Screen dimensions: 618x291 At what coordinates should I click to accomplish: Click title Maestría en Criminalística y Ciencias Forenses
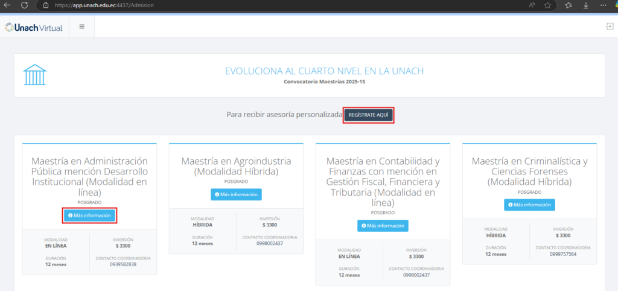pyautogui.click(x=529, y=171)
